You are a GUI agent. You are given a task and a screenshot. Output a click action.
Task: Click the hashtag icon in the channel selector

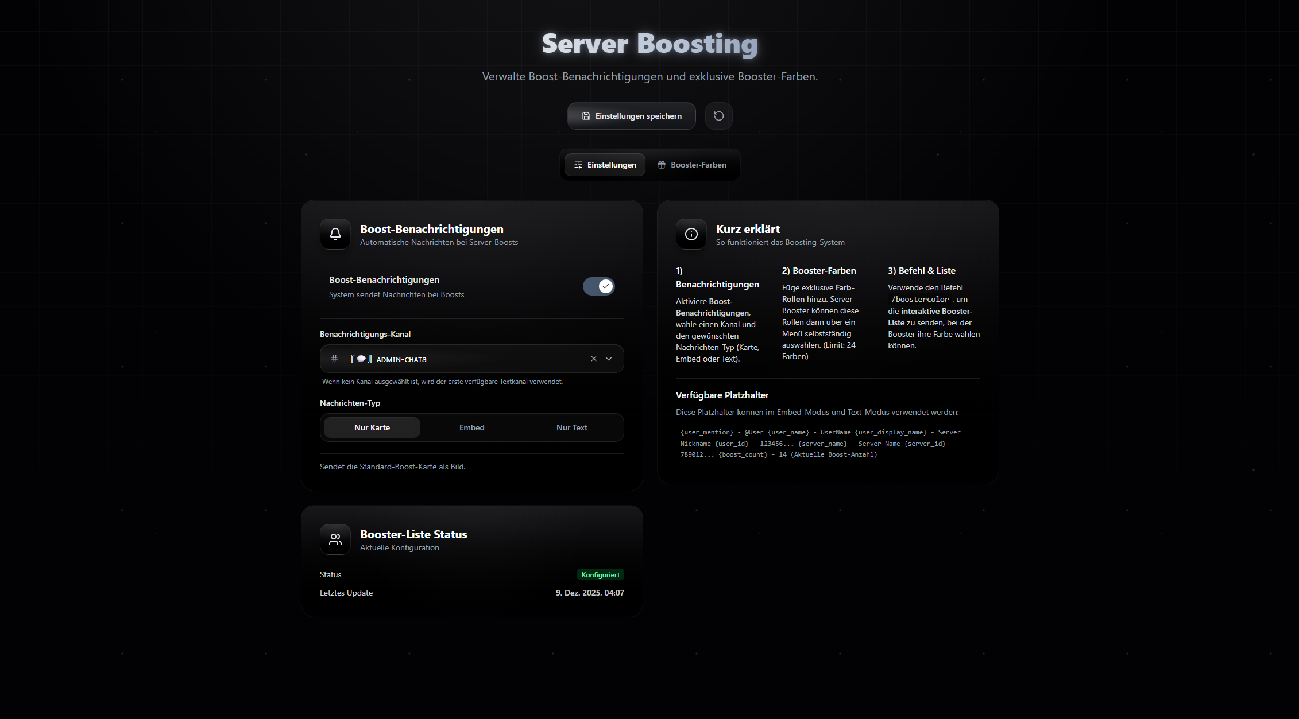tap(334, 359)
